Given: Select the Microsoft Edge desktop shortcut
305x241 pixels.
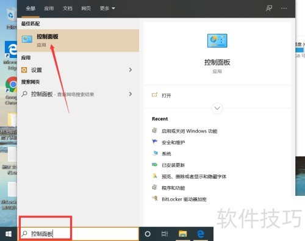Looking at the screenshot, I should [x=10, y=56].
